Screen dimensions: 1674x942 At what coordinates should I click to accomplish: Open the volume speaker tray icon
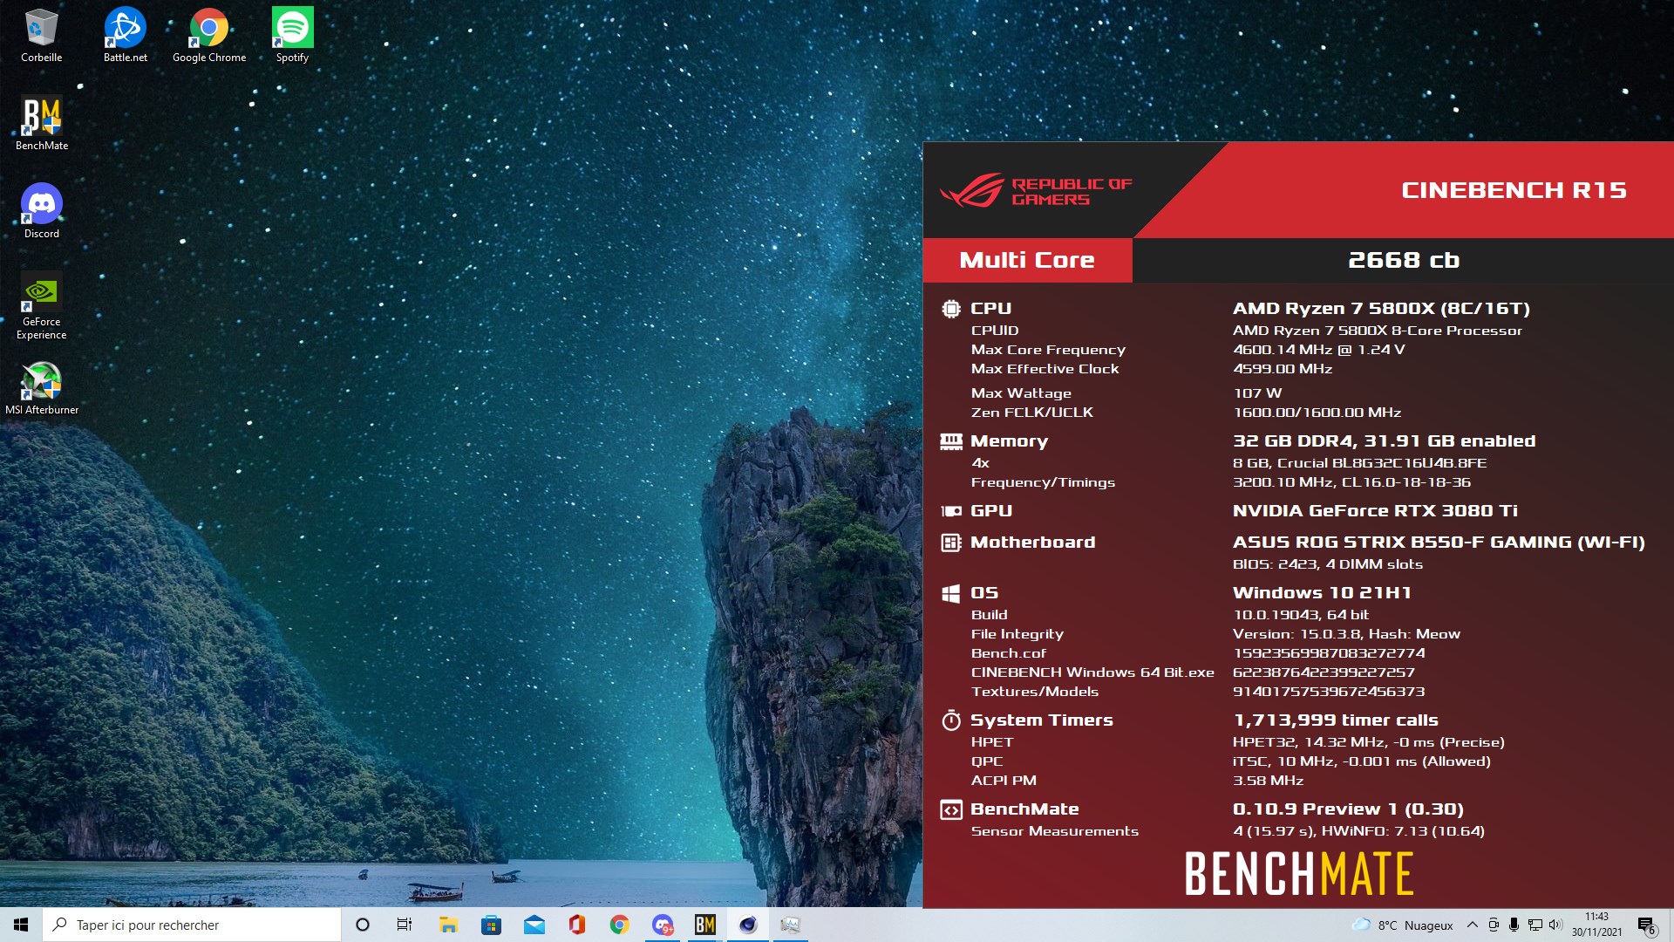click(x=1555, y=925)
